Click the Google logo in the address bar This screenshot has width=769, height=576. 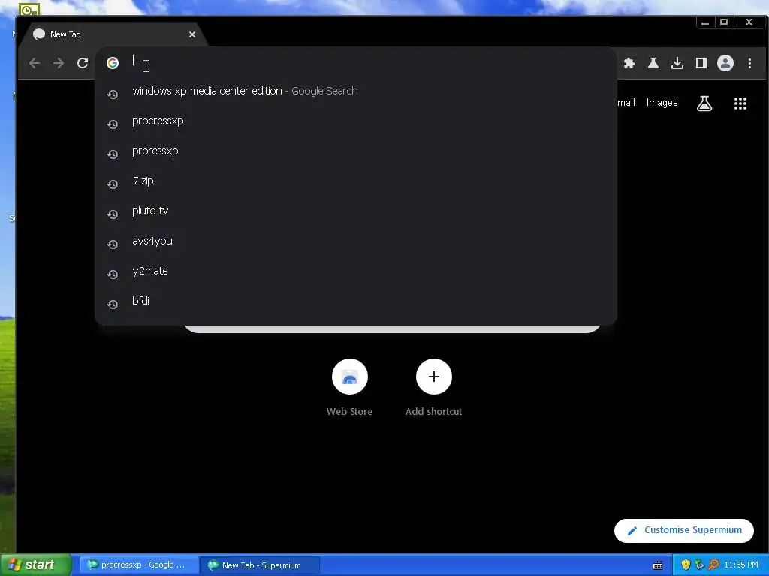coord(113,63)
